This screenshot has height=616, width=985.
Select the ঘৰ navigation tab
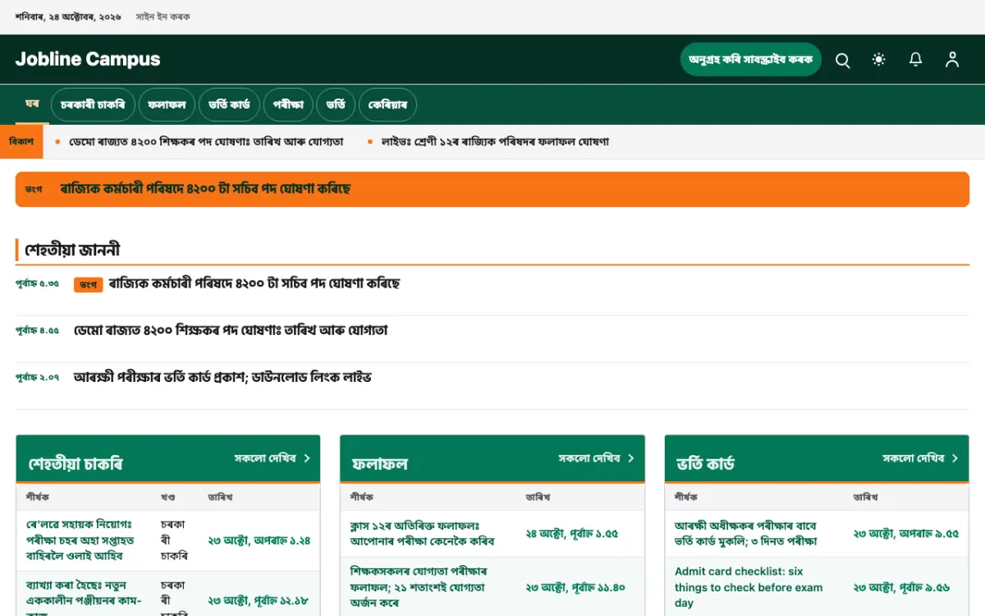tap(32, 104)
